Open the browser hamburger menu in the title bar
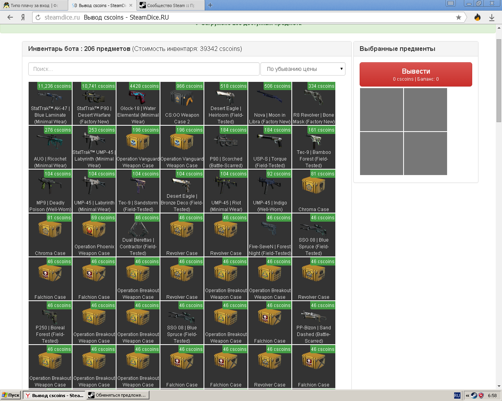Screen dimensions: 502x401 click(451, 4)
